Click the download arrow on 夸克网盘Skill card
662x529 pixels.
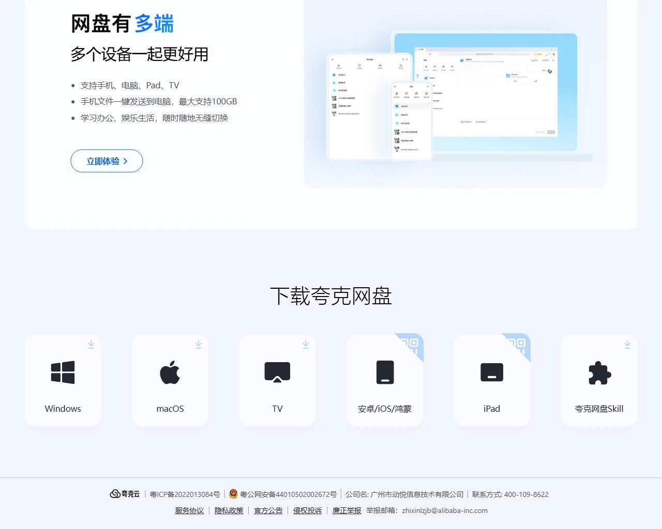click(627, 345)
